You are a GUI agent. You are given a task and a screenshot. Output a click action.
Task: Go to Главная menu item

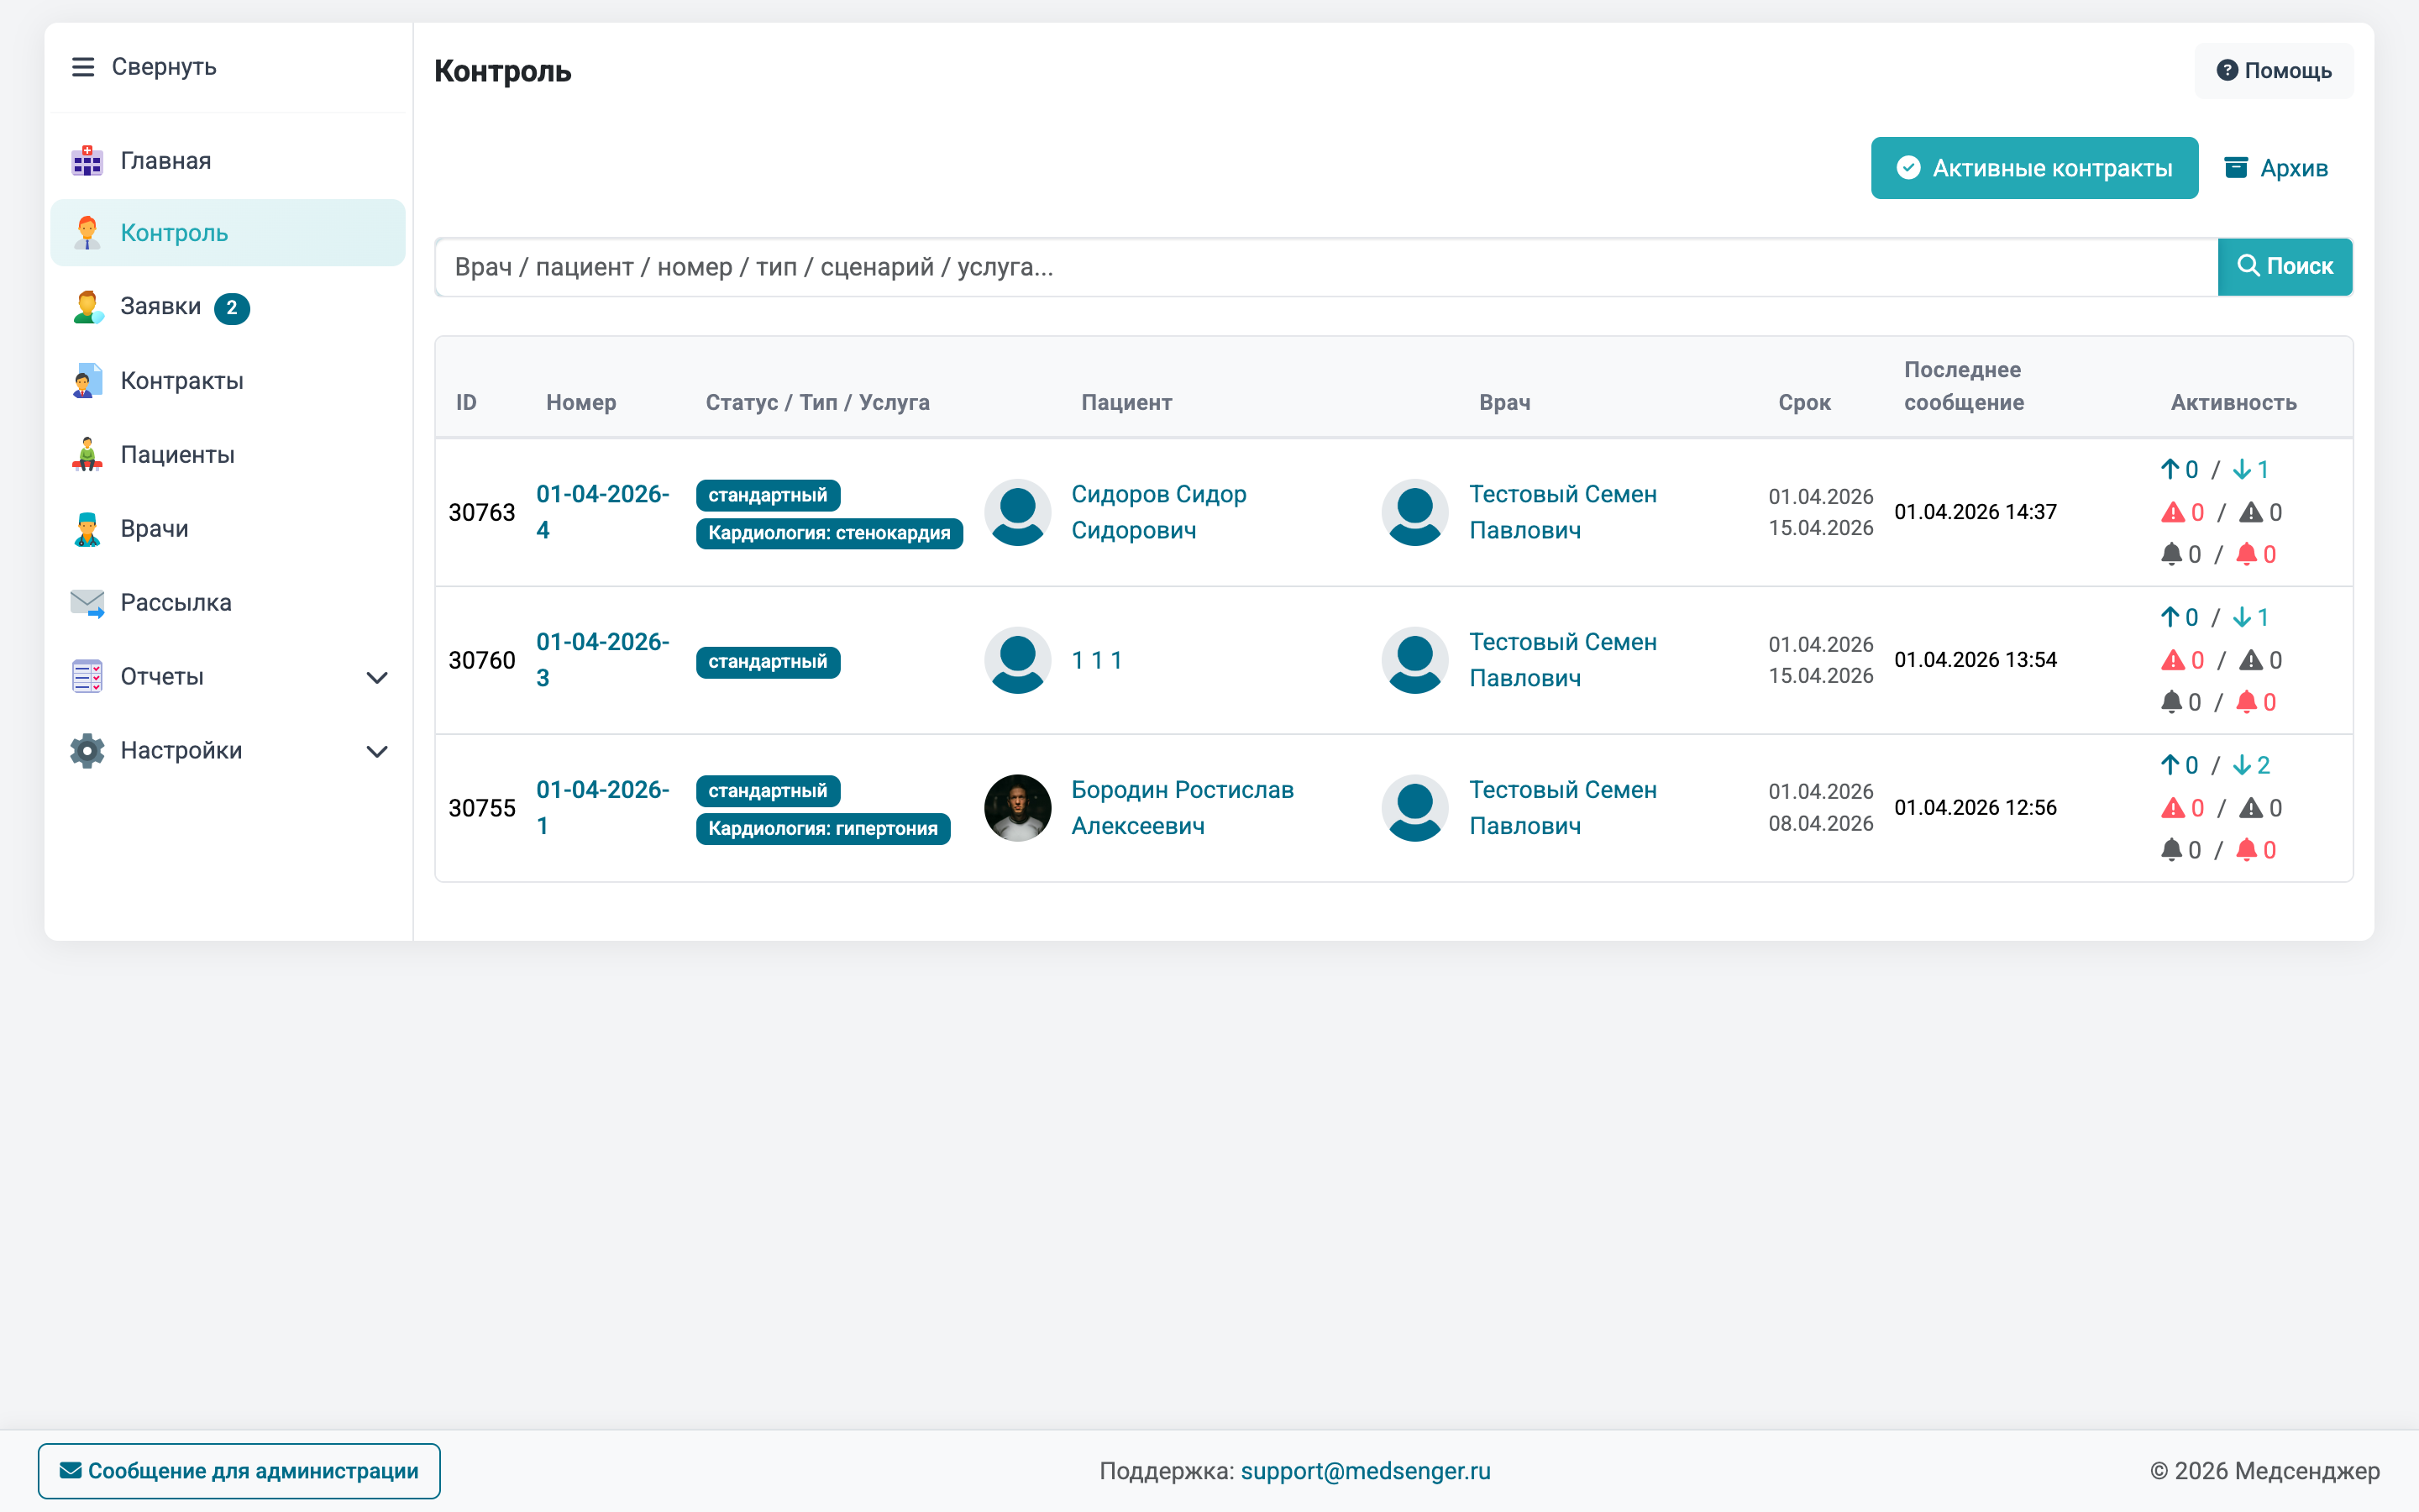click(x=228, y=161)
